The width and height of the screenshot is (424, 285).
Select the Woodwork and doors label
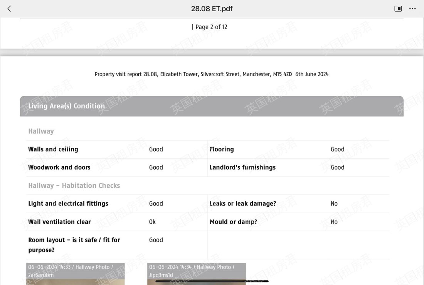tap(59, 167)
